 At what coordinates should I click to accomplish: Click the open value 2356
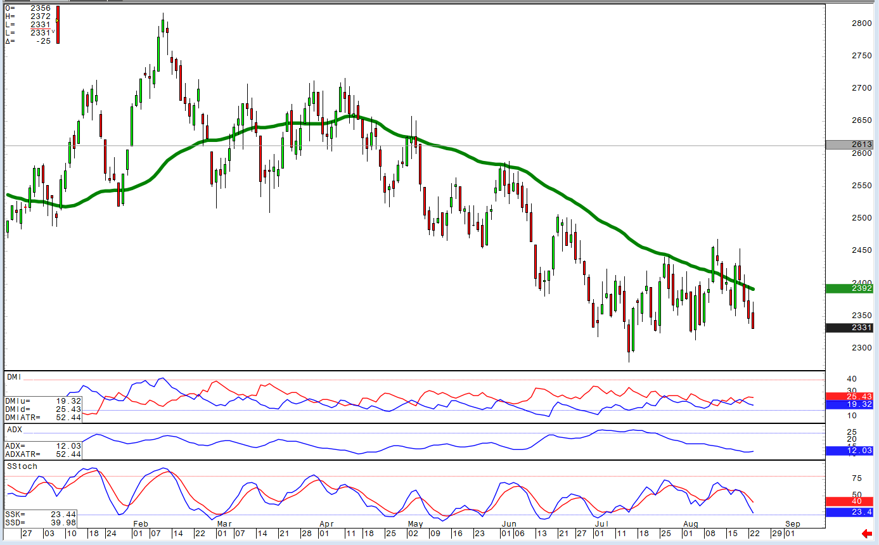tap(41, 8)
